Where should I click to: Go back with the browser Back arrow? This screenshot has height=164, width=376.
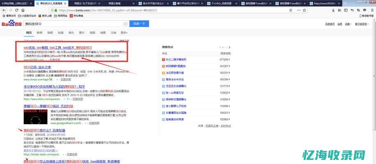click(4, 10)
